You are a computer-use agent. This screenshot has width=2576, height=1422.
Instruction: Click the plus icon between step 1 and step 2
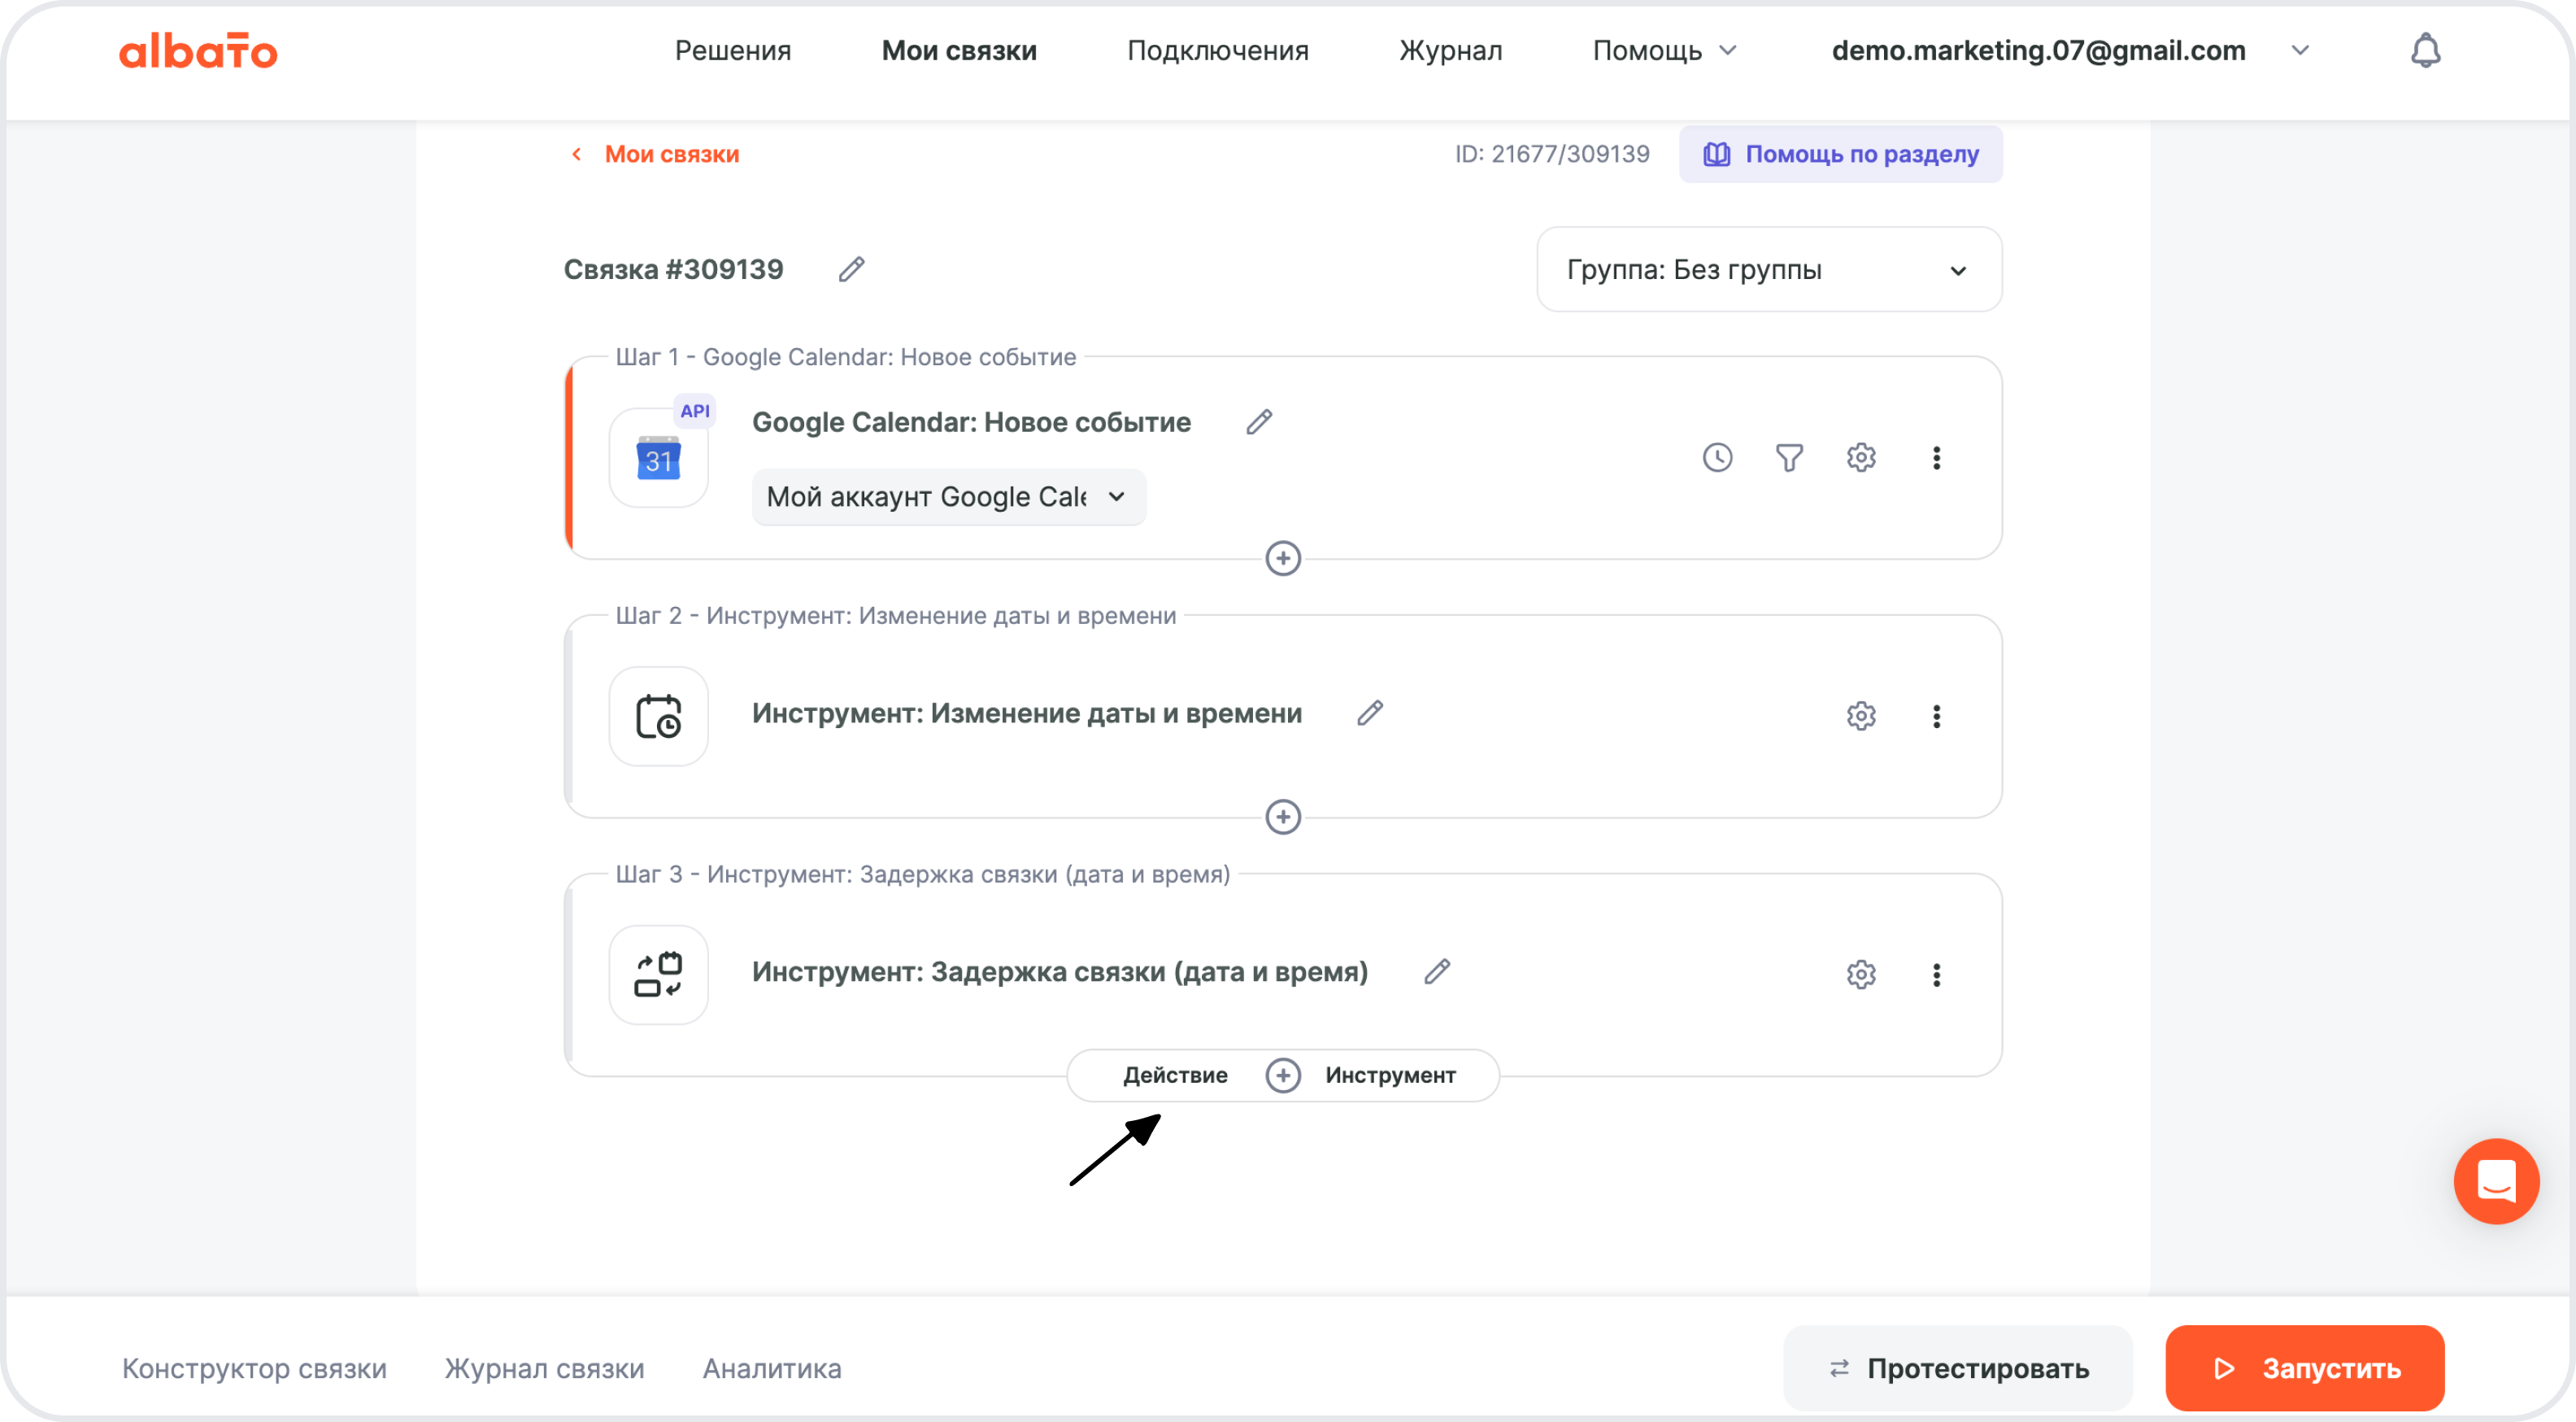(x=1283, y=558)
